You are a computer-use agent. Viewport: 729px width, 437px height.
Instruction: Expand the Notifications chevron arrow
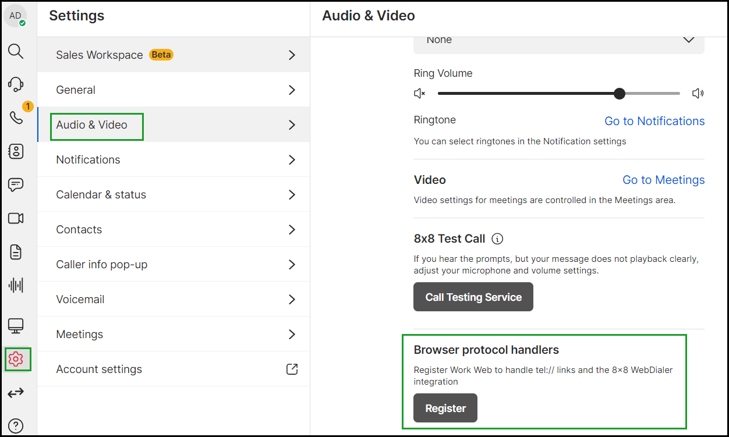pyautogui.click(x=292, y=159)
